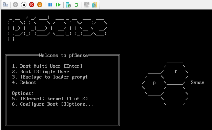Select the Reboot menu entry
This screenshot has width=212, height=130.
(24, 82)
